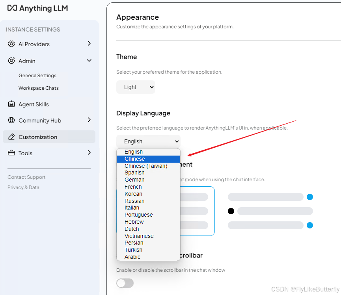Choose Portuguese language option
The height and width of the screenshot is (295, 341).
(x=148, y=215)
